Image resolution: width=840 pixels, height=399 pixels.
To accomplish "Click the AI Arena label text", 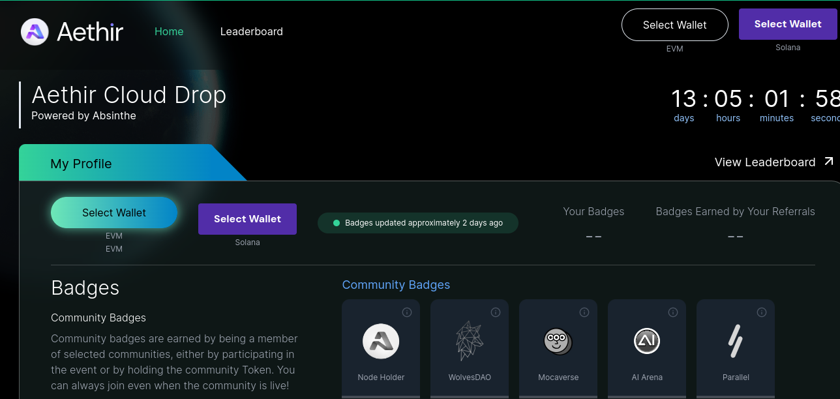I will [647, 377].
